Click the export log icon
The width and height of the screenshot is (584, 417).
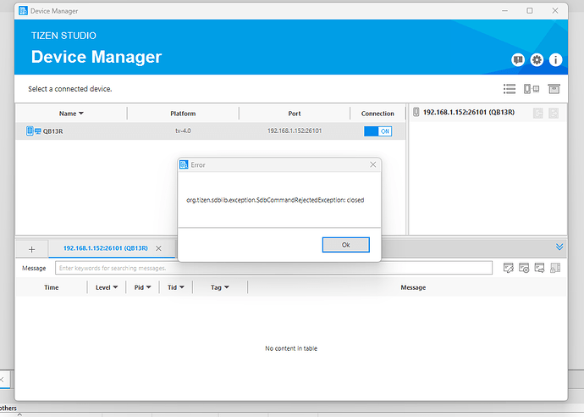coord(539,268)
